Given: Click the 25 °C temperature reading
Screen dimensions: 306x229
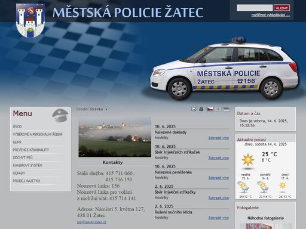Looking at the screenshot, I should [270, 154].
